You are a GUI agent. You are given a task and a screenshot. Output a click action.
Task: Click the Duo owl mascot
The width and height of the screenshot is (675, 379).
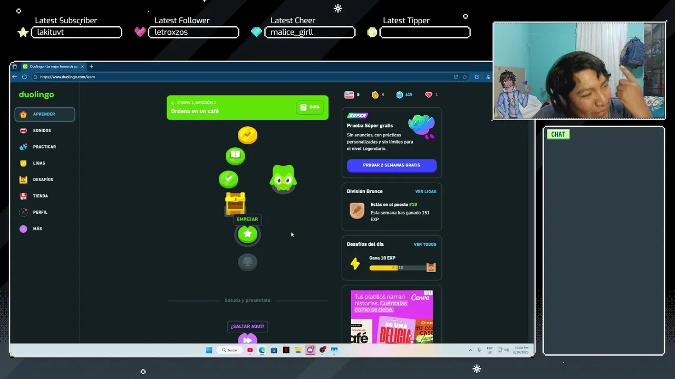click(x=283, y=179)
